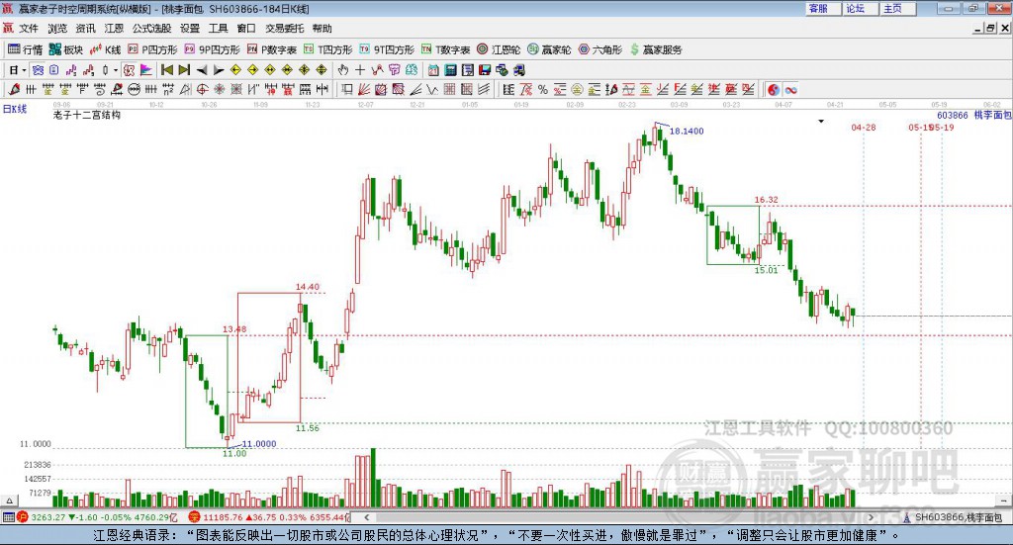Image resolution: width=1013 pixels, height=545 pixels.
Task: Jump to last bar with green skip-right icon
Action: pyautogui.click(x=184, y=70)
